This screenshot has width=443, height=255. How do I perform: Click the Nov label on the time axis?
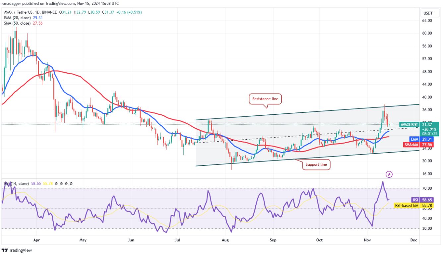pos(367,240)
